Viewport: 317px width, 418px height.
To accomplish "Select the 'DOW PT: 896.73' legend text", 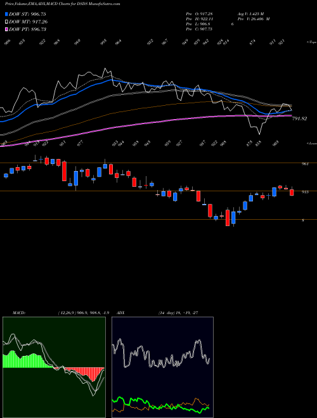I will 27,29.
